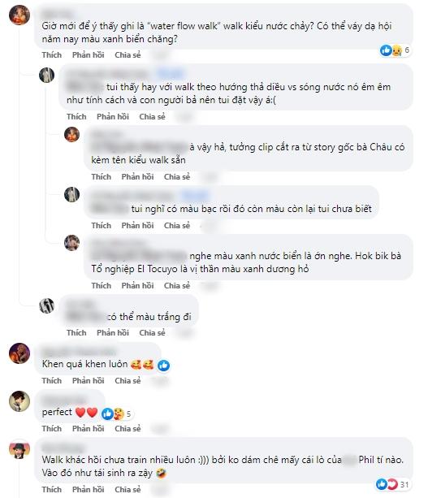441x498 pixels.
Task: Open reactions on the "water flow walk" comment
Action: (395, 50)
